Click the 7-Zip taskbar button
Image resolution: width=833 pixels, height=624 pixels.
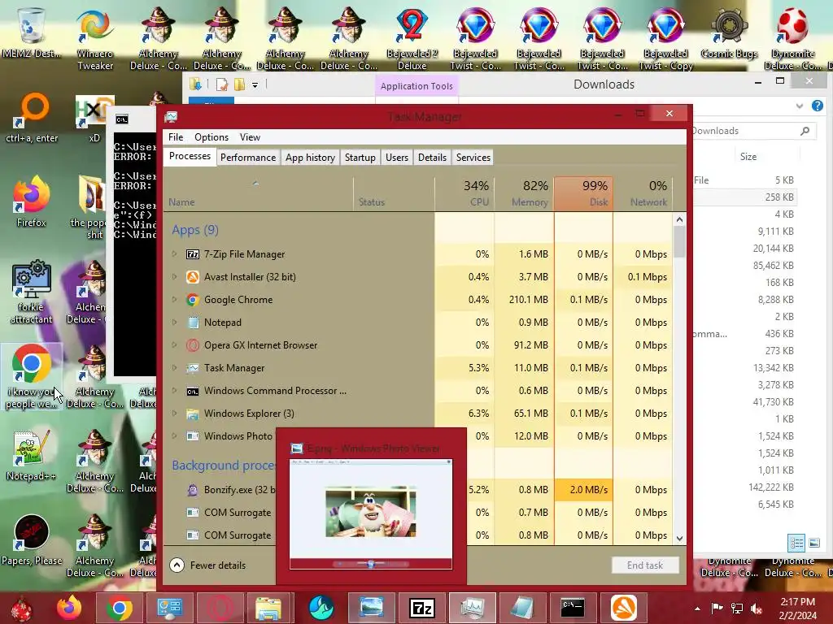click(x=422, y=608)
